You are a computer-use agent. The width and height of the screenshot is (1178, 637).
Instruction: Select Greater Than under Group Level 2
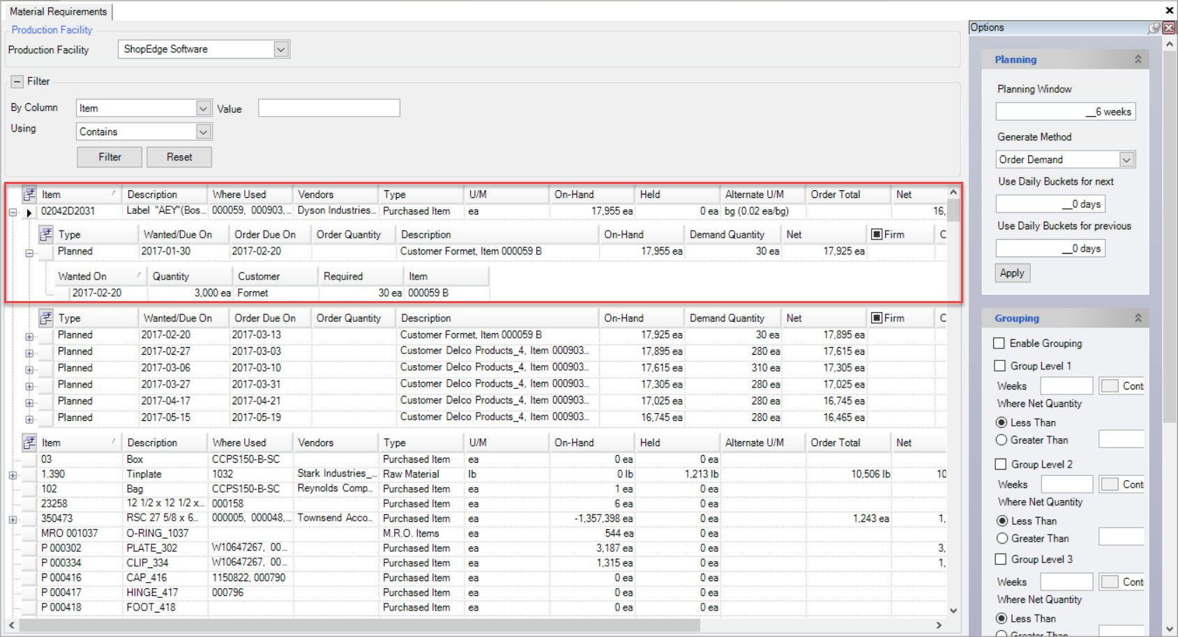point(1002,538)
